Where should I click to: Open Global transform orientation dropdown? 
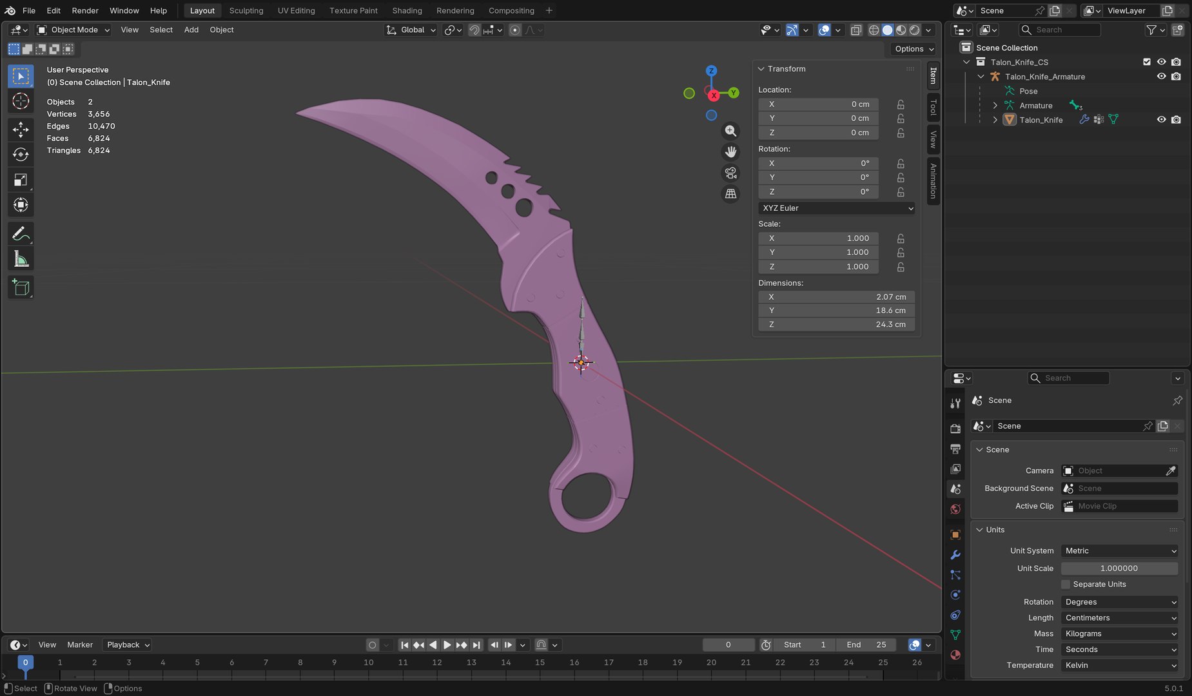pos(411,30)
